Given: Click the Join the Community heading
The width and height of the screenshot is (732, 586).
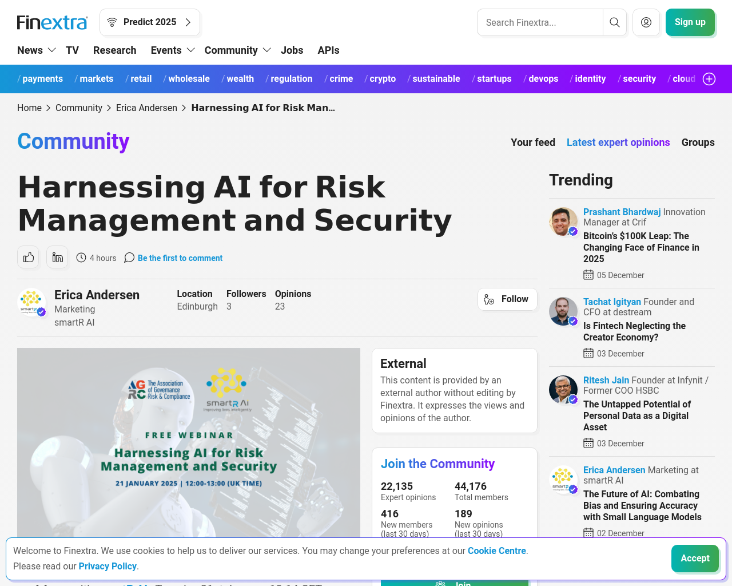Looking at the screenshot, I should [x=437, y=464].
